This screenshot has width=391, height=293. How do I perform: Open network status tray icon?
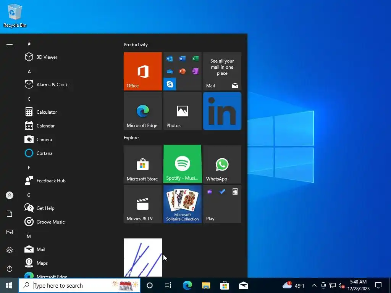pos(333,285)
